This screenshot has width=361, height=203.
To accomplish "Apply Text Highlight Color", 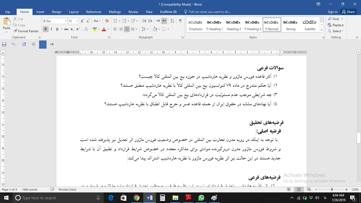I will [95, 29].
